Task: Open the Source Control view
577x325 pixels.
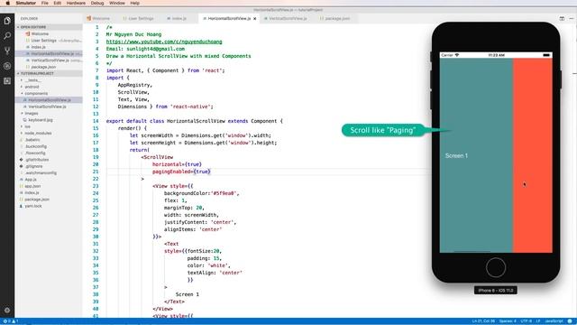Action: click(x=7, y=51)
